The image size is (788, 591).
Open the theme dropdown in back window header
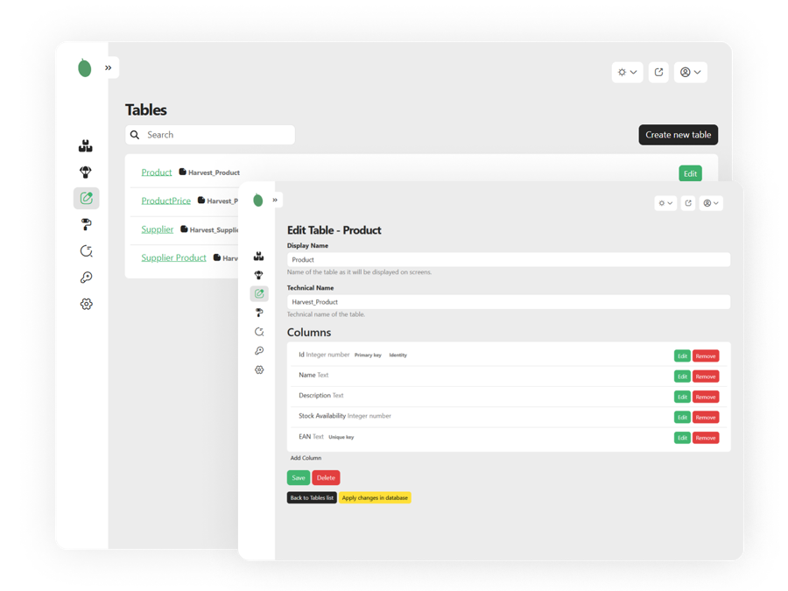tap(627, 73)
